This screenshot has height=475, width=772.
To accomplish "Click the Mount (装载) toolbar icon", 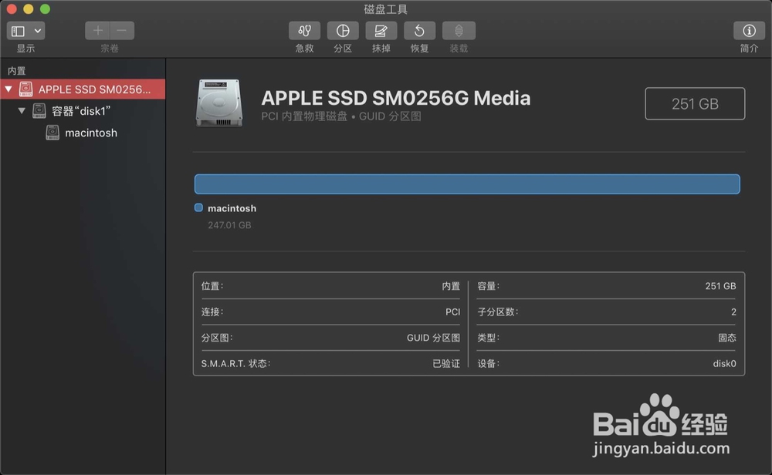I will [459, 31].
